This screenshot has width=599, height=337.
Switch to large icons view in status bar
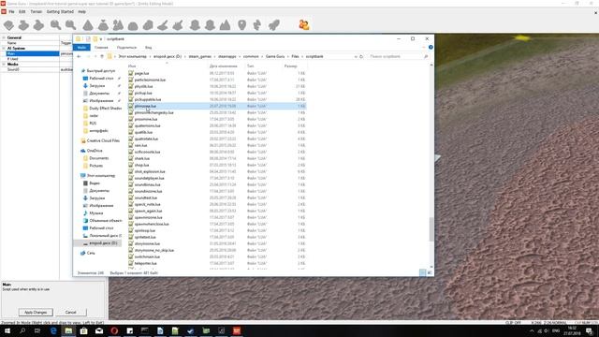coord(430,272)
